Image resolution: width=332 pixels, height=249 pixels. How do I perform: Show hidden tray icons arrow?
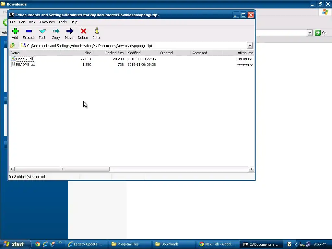[x=296, y=244]
